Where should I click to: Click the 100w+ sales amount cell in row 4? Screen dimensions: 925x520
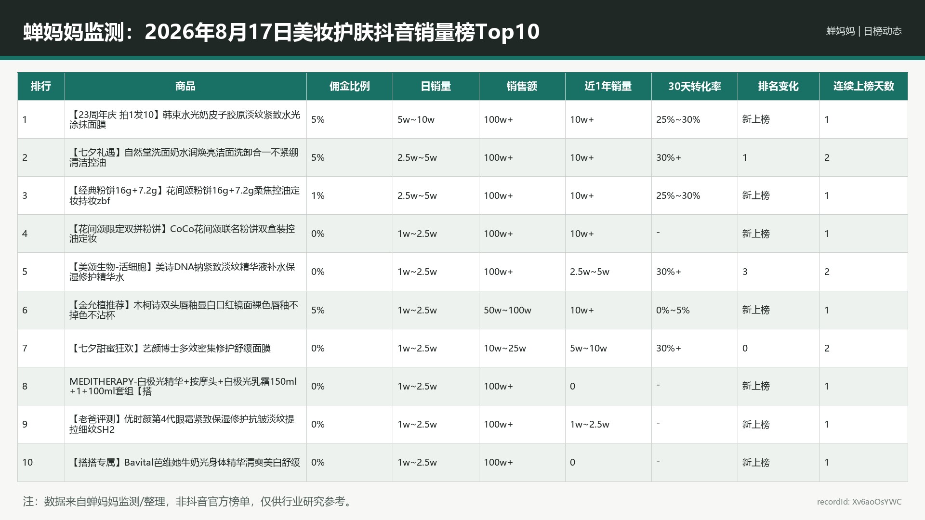point(522,234)
